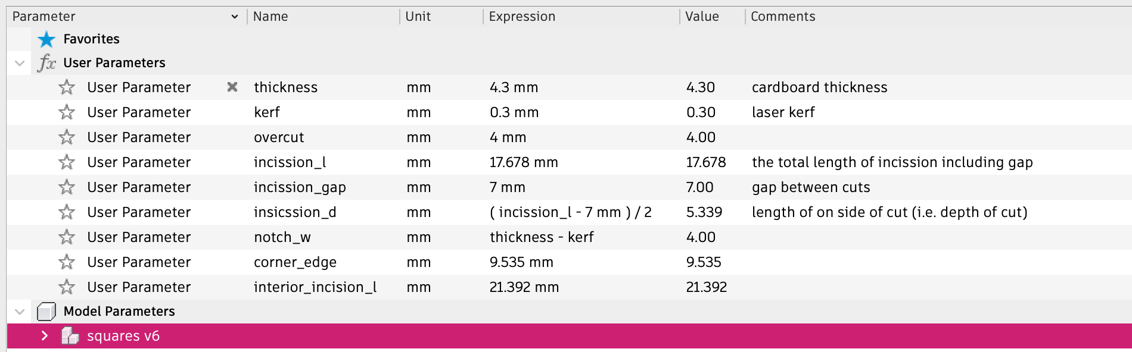
Task: Click the Model Parameters cube icon
Action: coord(46,312)
